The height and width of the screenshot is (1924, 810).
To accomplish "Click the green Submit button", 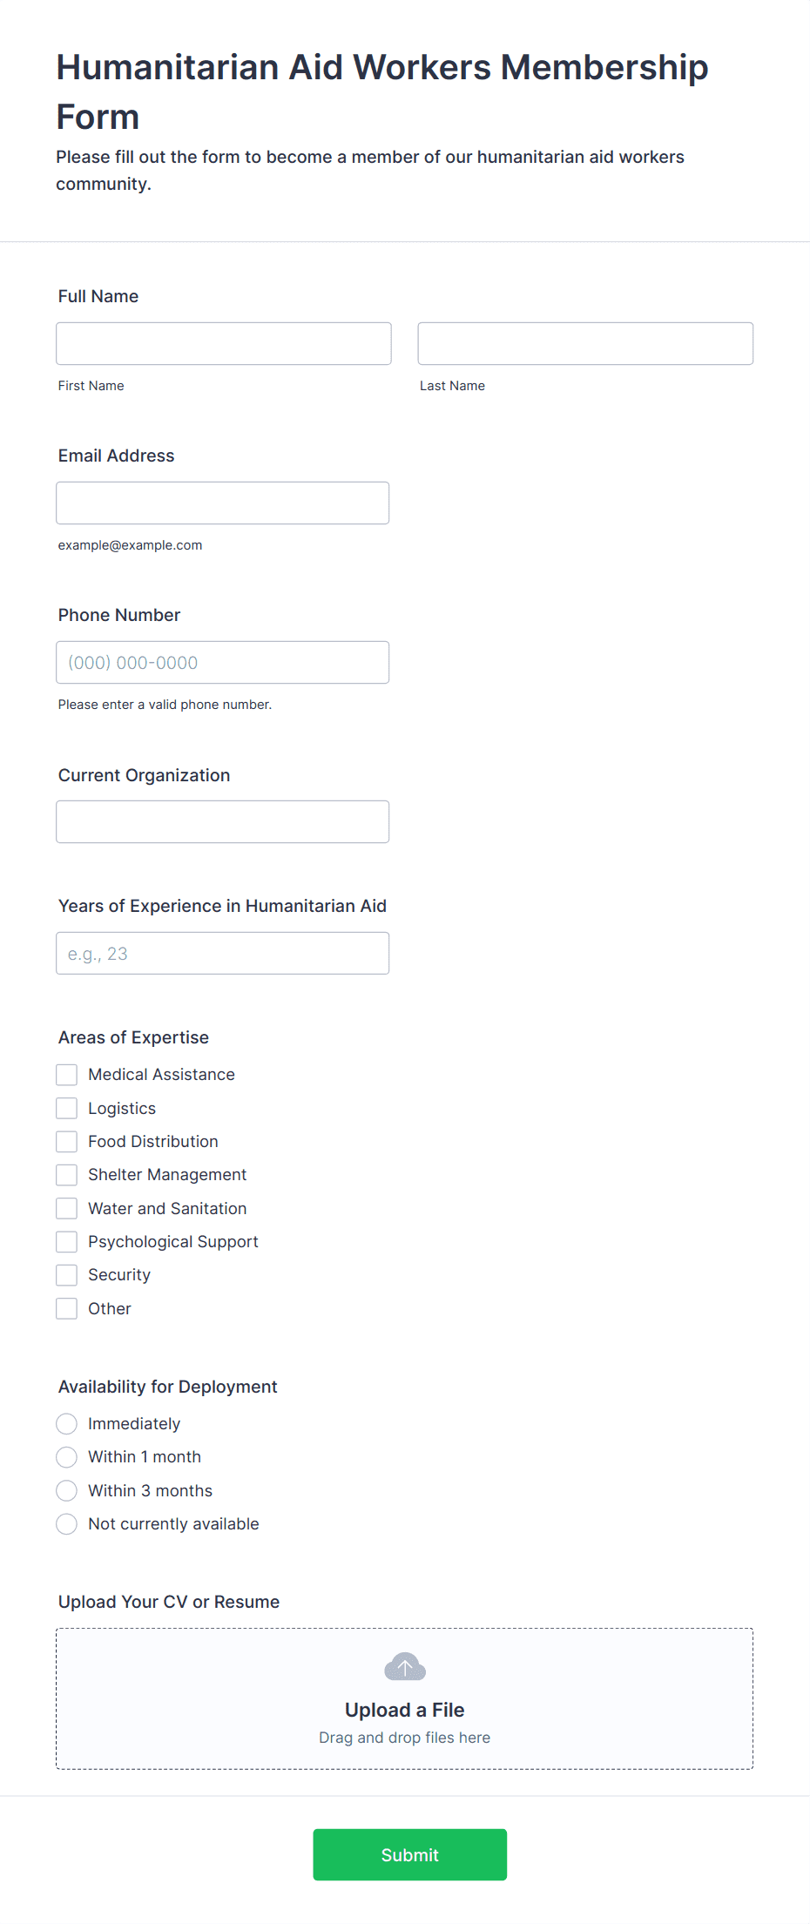I will 410,1854.
